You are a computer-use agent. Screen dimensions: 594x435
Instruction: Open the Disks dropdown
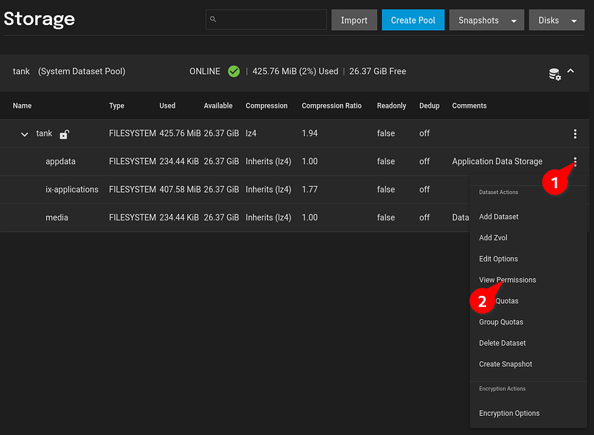pyautogui.click(x=557, y=21)
